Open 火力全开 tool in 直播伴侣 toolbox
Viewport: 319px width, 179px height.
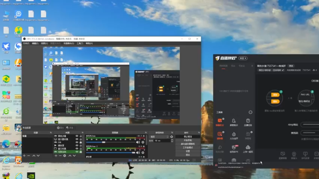click(x=234, y=136)
